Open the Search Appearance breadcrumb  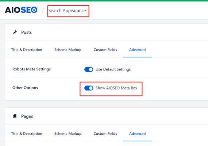pyautogui.click(x=67, y=11)
